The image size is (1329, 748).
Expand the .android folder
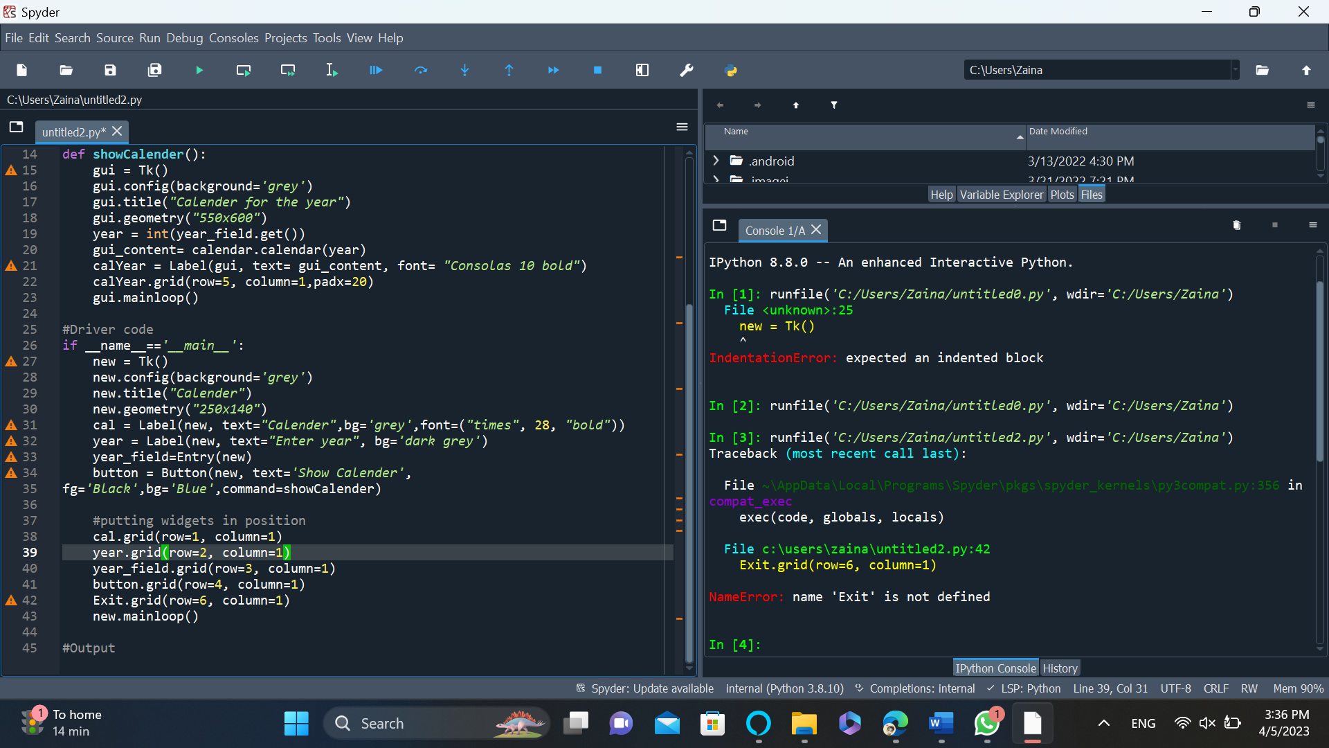click(x=716, y=161)
